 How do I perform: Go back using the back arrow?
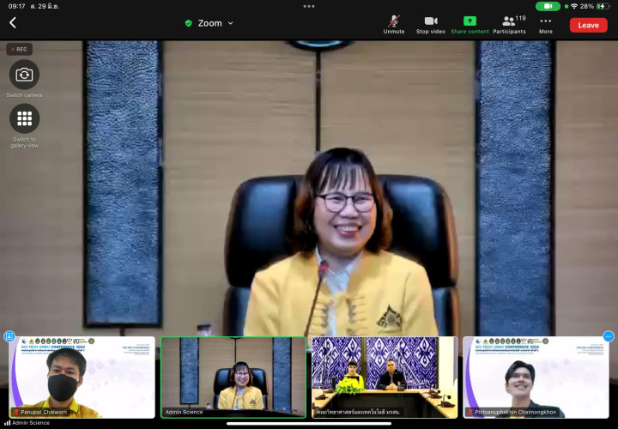[x=13, y=23]
